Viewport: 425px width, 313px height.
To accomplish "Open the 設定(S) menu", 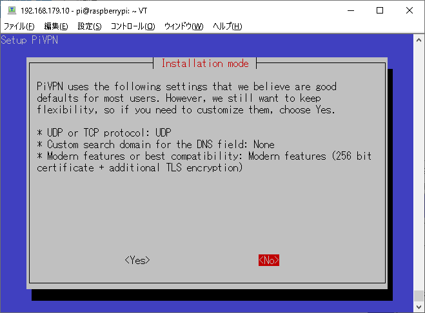I will pyautogui.click(x=90, y=26).
